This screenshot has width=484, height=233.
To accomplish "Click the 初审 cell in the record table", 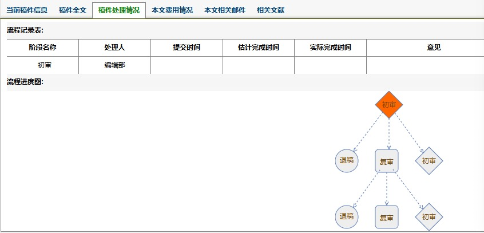I will [42, 65].
